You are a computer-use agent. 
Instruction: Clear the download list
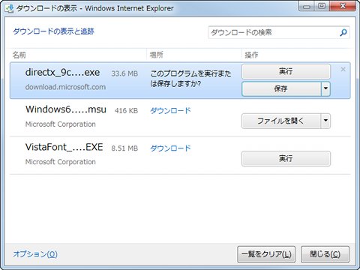(x=266, y=254)
